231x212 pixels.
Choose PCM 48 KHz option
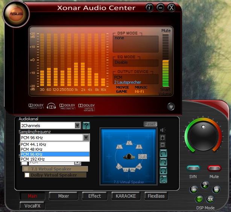[x=55, y=149]
